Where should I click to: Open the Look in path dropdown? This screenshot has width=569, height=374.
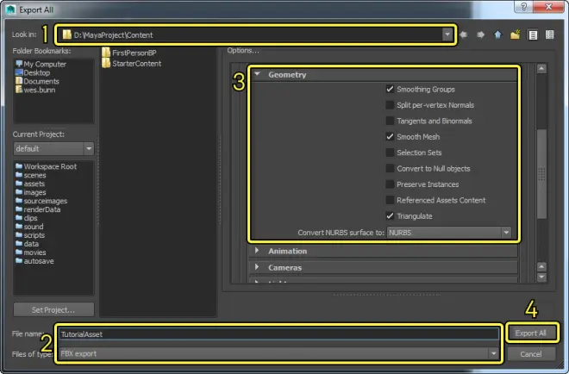(447, 35)
